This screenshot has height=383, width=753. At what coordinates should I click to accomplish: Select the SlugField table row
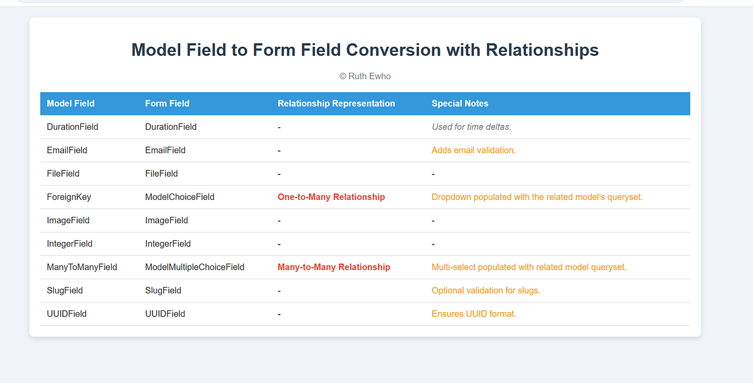tap(65, 290)
